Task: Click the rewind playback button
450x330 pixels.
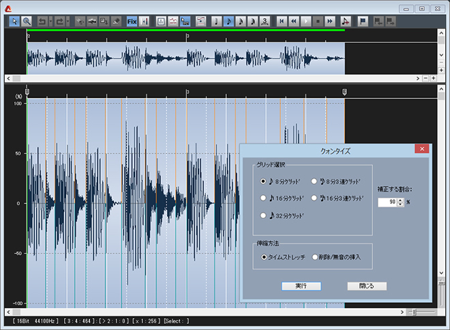Action: (x=294, y=21)
